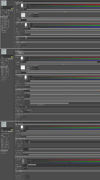100x180 pixels.
Task: Toggle the checkbox on the highlighted layer row, top panel
Action: 9,17
